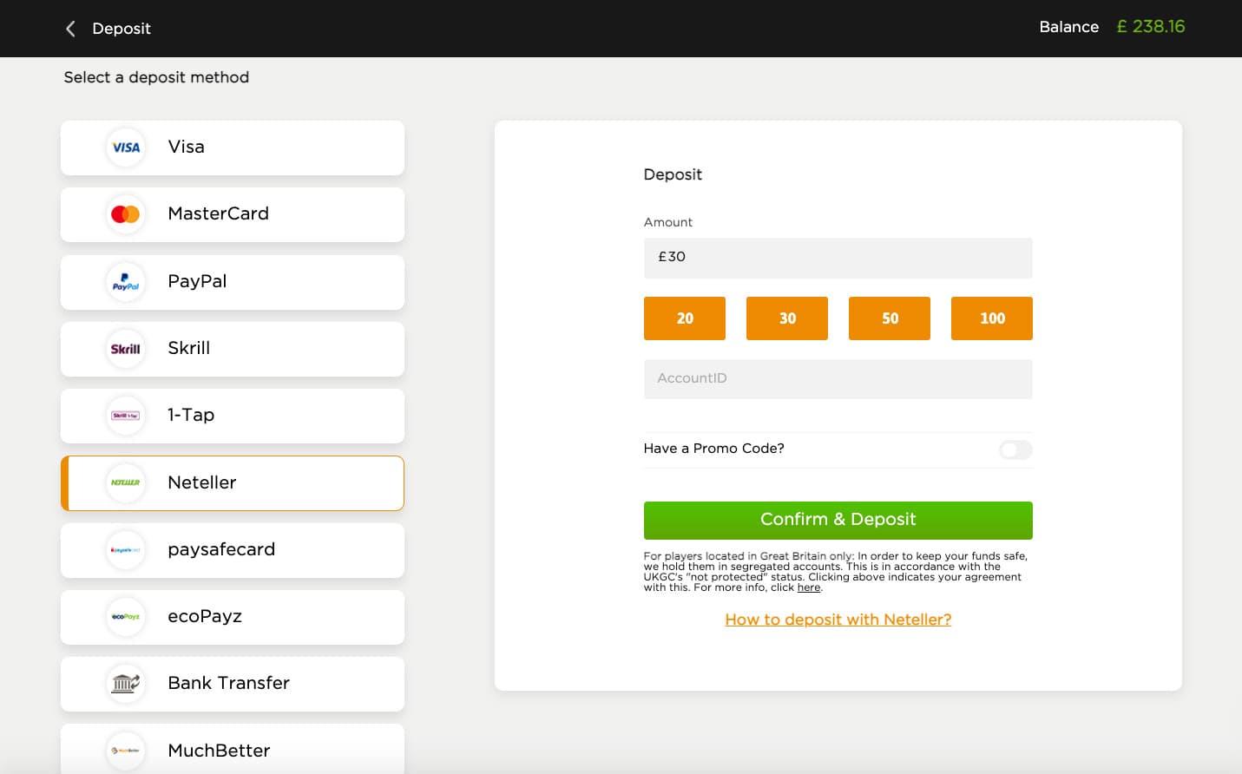Screen dimensions: 1242x774
Task: Click the PayPal logo icon
Action: tap(126, 282)
